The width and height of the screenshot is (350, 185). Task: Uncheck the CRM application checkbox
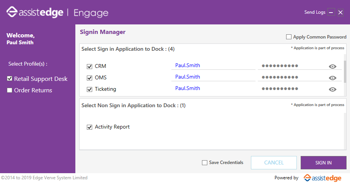90,66
